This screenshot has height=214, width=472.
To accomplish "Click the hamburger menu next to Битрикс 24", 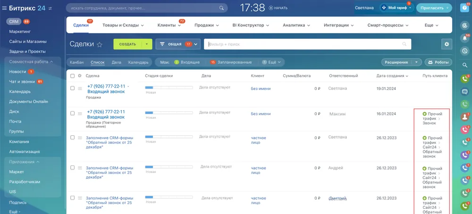I will point(5,8).
